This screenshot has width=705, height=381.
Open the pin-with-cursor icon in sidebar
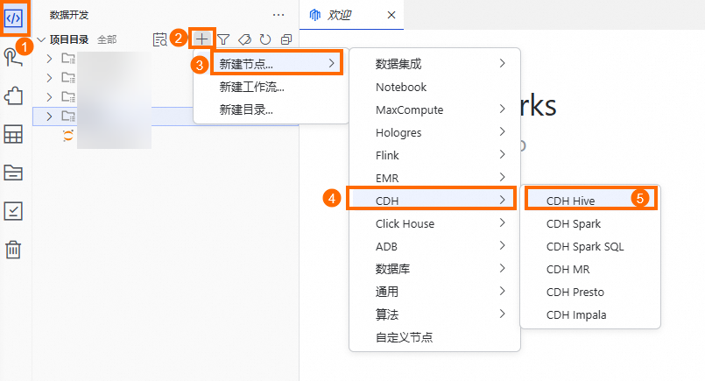tap(13, 57)
